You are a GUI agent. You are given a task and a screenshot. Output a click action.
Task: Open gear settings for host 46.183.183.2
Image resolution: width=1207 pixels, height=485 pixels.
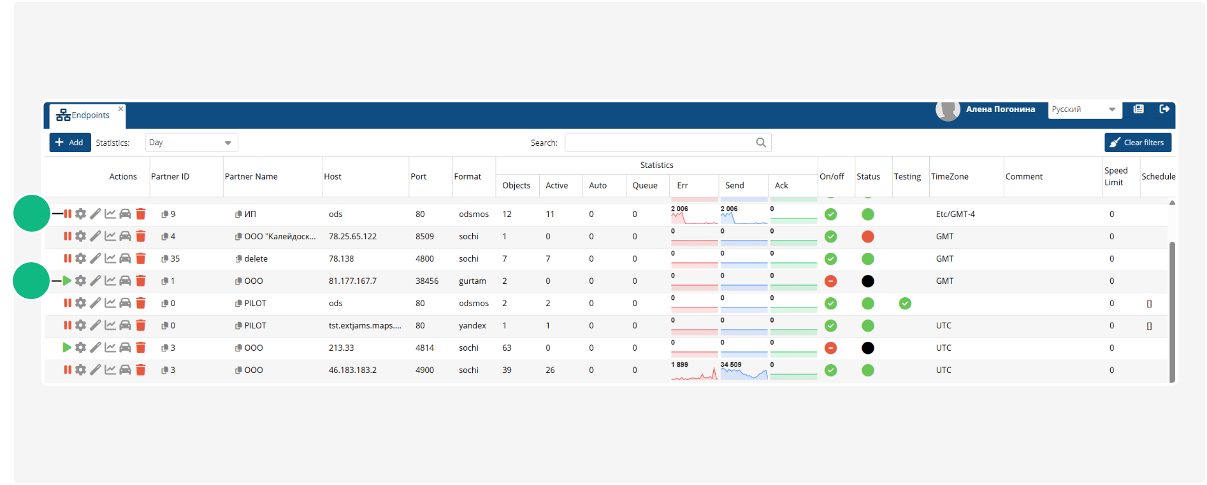pyautogui.click(x=80, y=370)
